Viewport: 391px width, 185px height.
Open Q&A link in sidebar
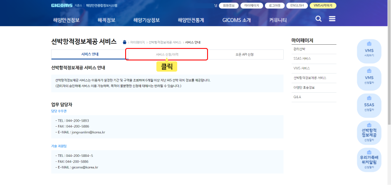[297, 97]
